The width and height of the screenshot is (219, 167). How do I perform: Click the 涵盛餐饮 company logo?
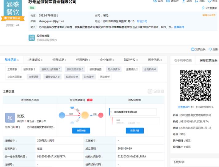(x=13, y=8)
